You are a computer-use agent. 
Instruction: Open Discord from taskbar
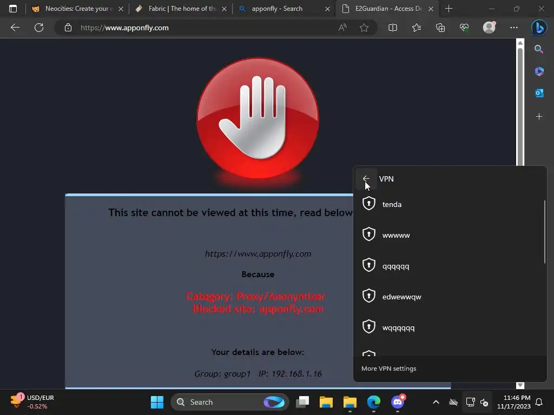(398, 402)
